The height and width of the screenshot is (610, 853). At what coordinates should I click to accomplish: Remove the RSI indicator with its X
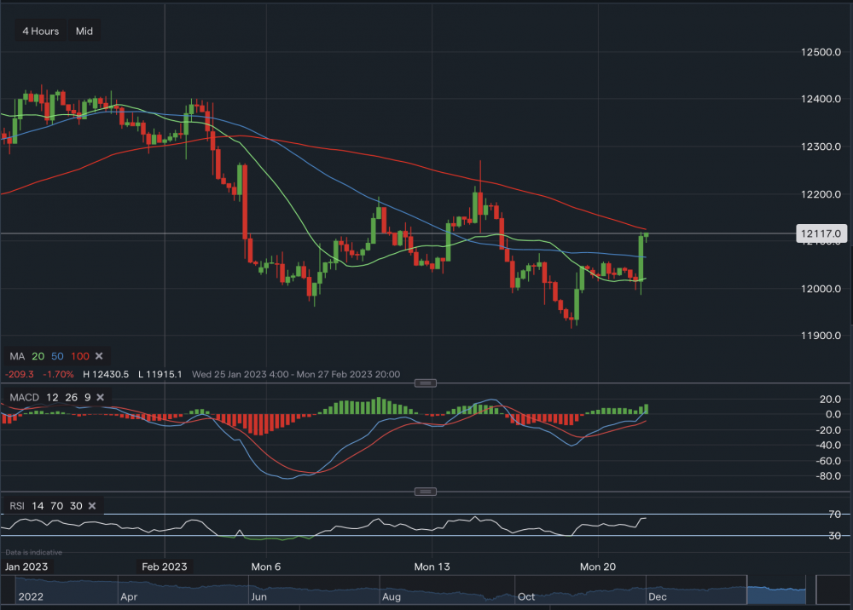tap(92, 506)
